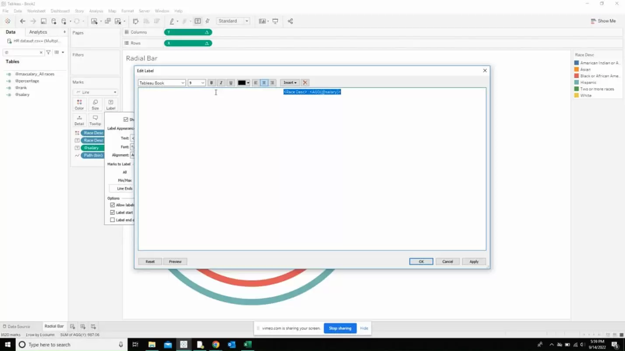This screenshot has width=625, height=351.
Task: Open the Worksheet menu
Action: point(36,11)
